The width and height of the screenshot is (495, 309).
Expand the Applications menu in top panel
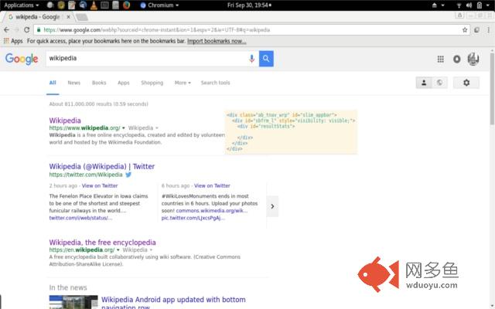[21, 5]
